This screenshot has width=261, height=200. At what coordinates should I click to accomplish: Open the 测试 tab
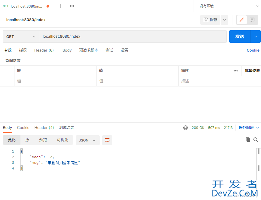(x=109, y=50)
